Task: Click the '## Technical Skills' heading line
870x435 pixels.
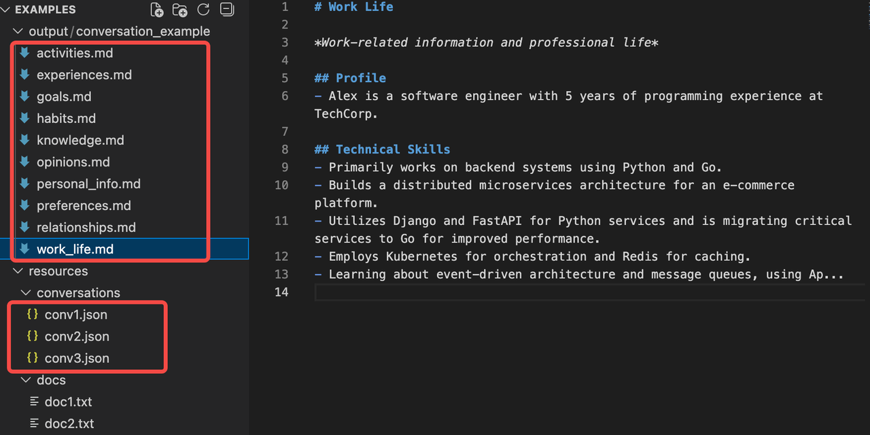Action: [x=382, y=150]
